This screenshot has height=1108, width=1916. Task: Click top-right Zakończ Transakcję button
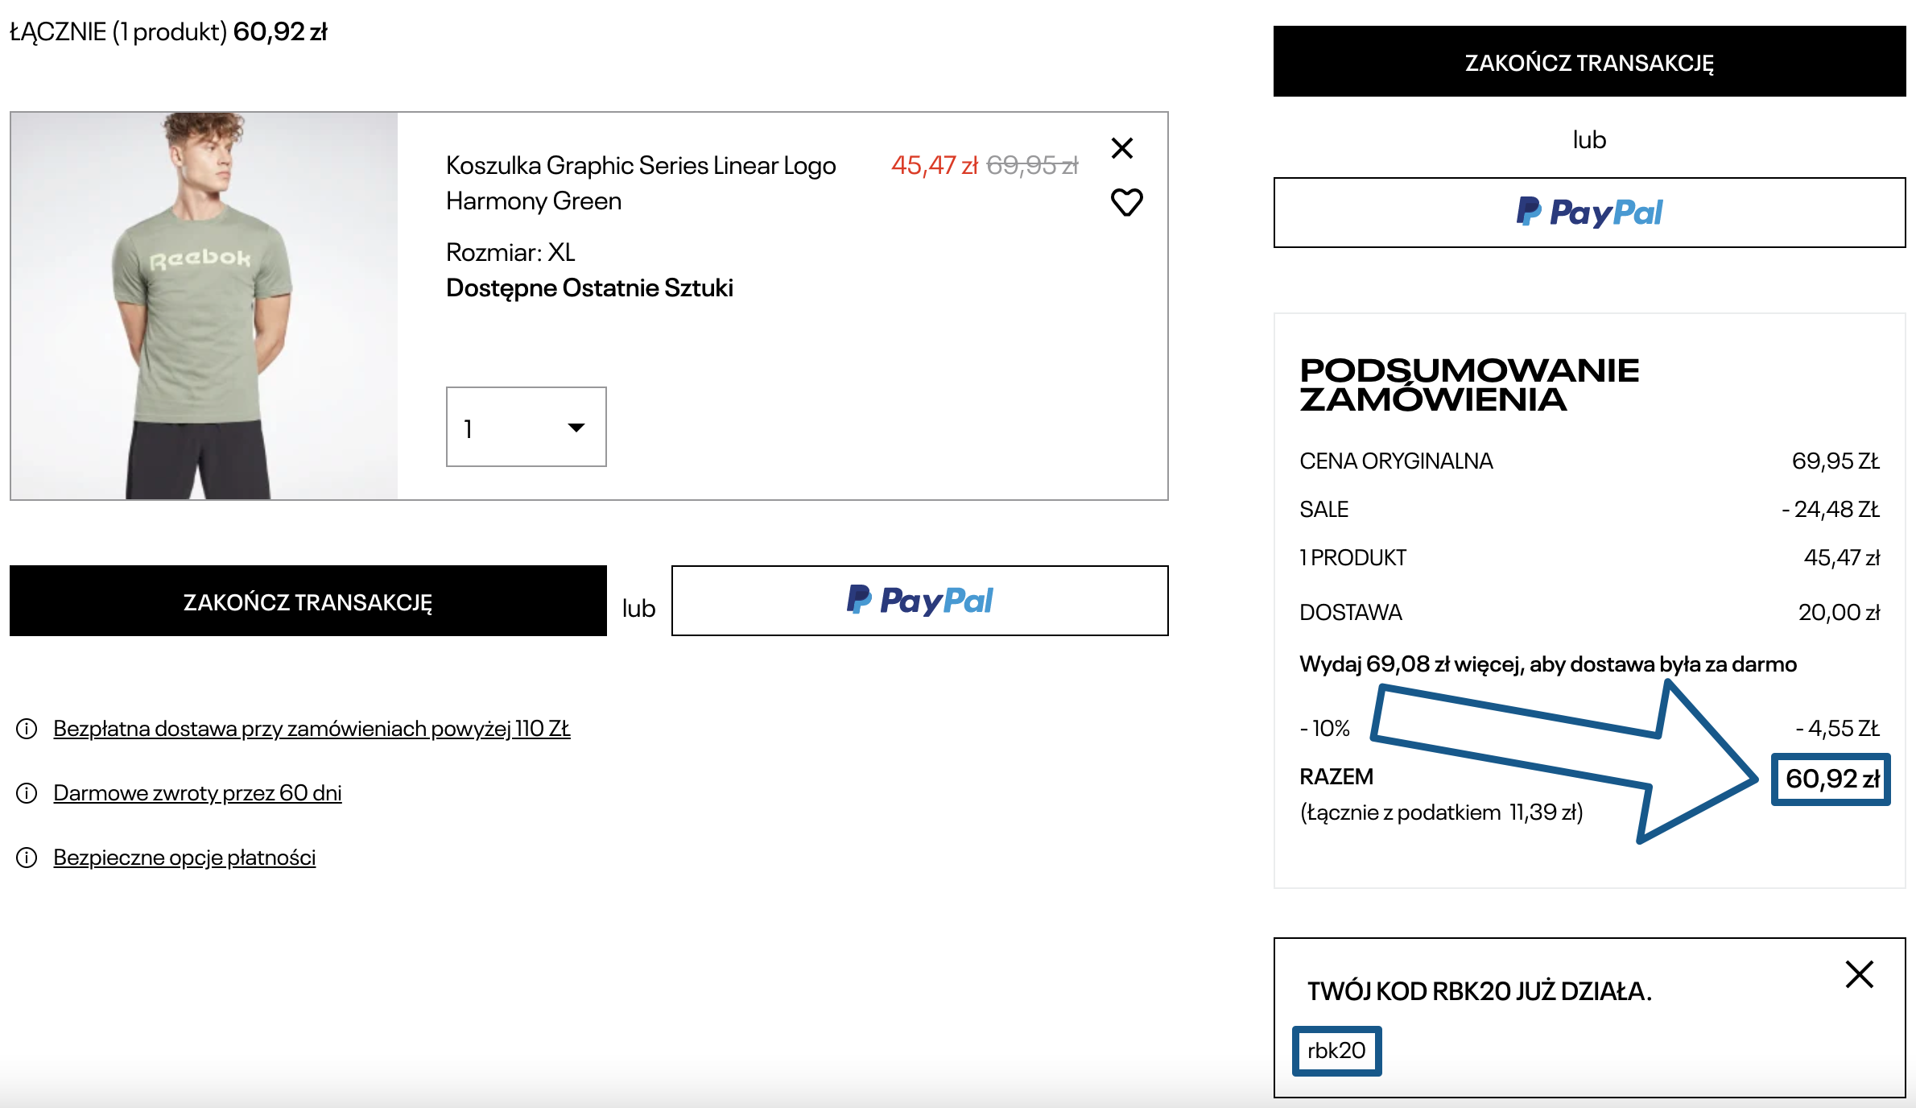point(1588,62)
